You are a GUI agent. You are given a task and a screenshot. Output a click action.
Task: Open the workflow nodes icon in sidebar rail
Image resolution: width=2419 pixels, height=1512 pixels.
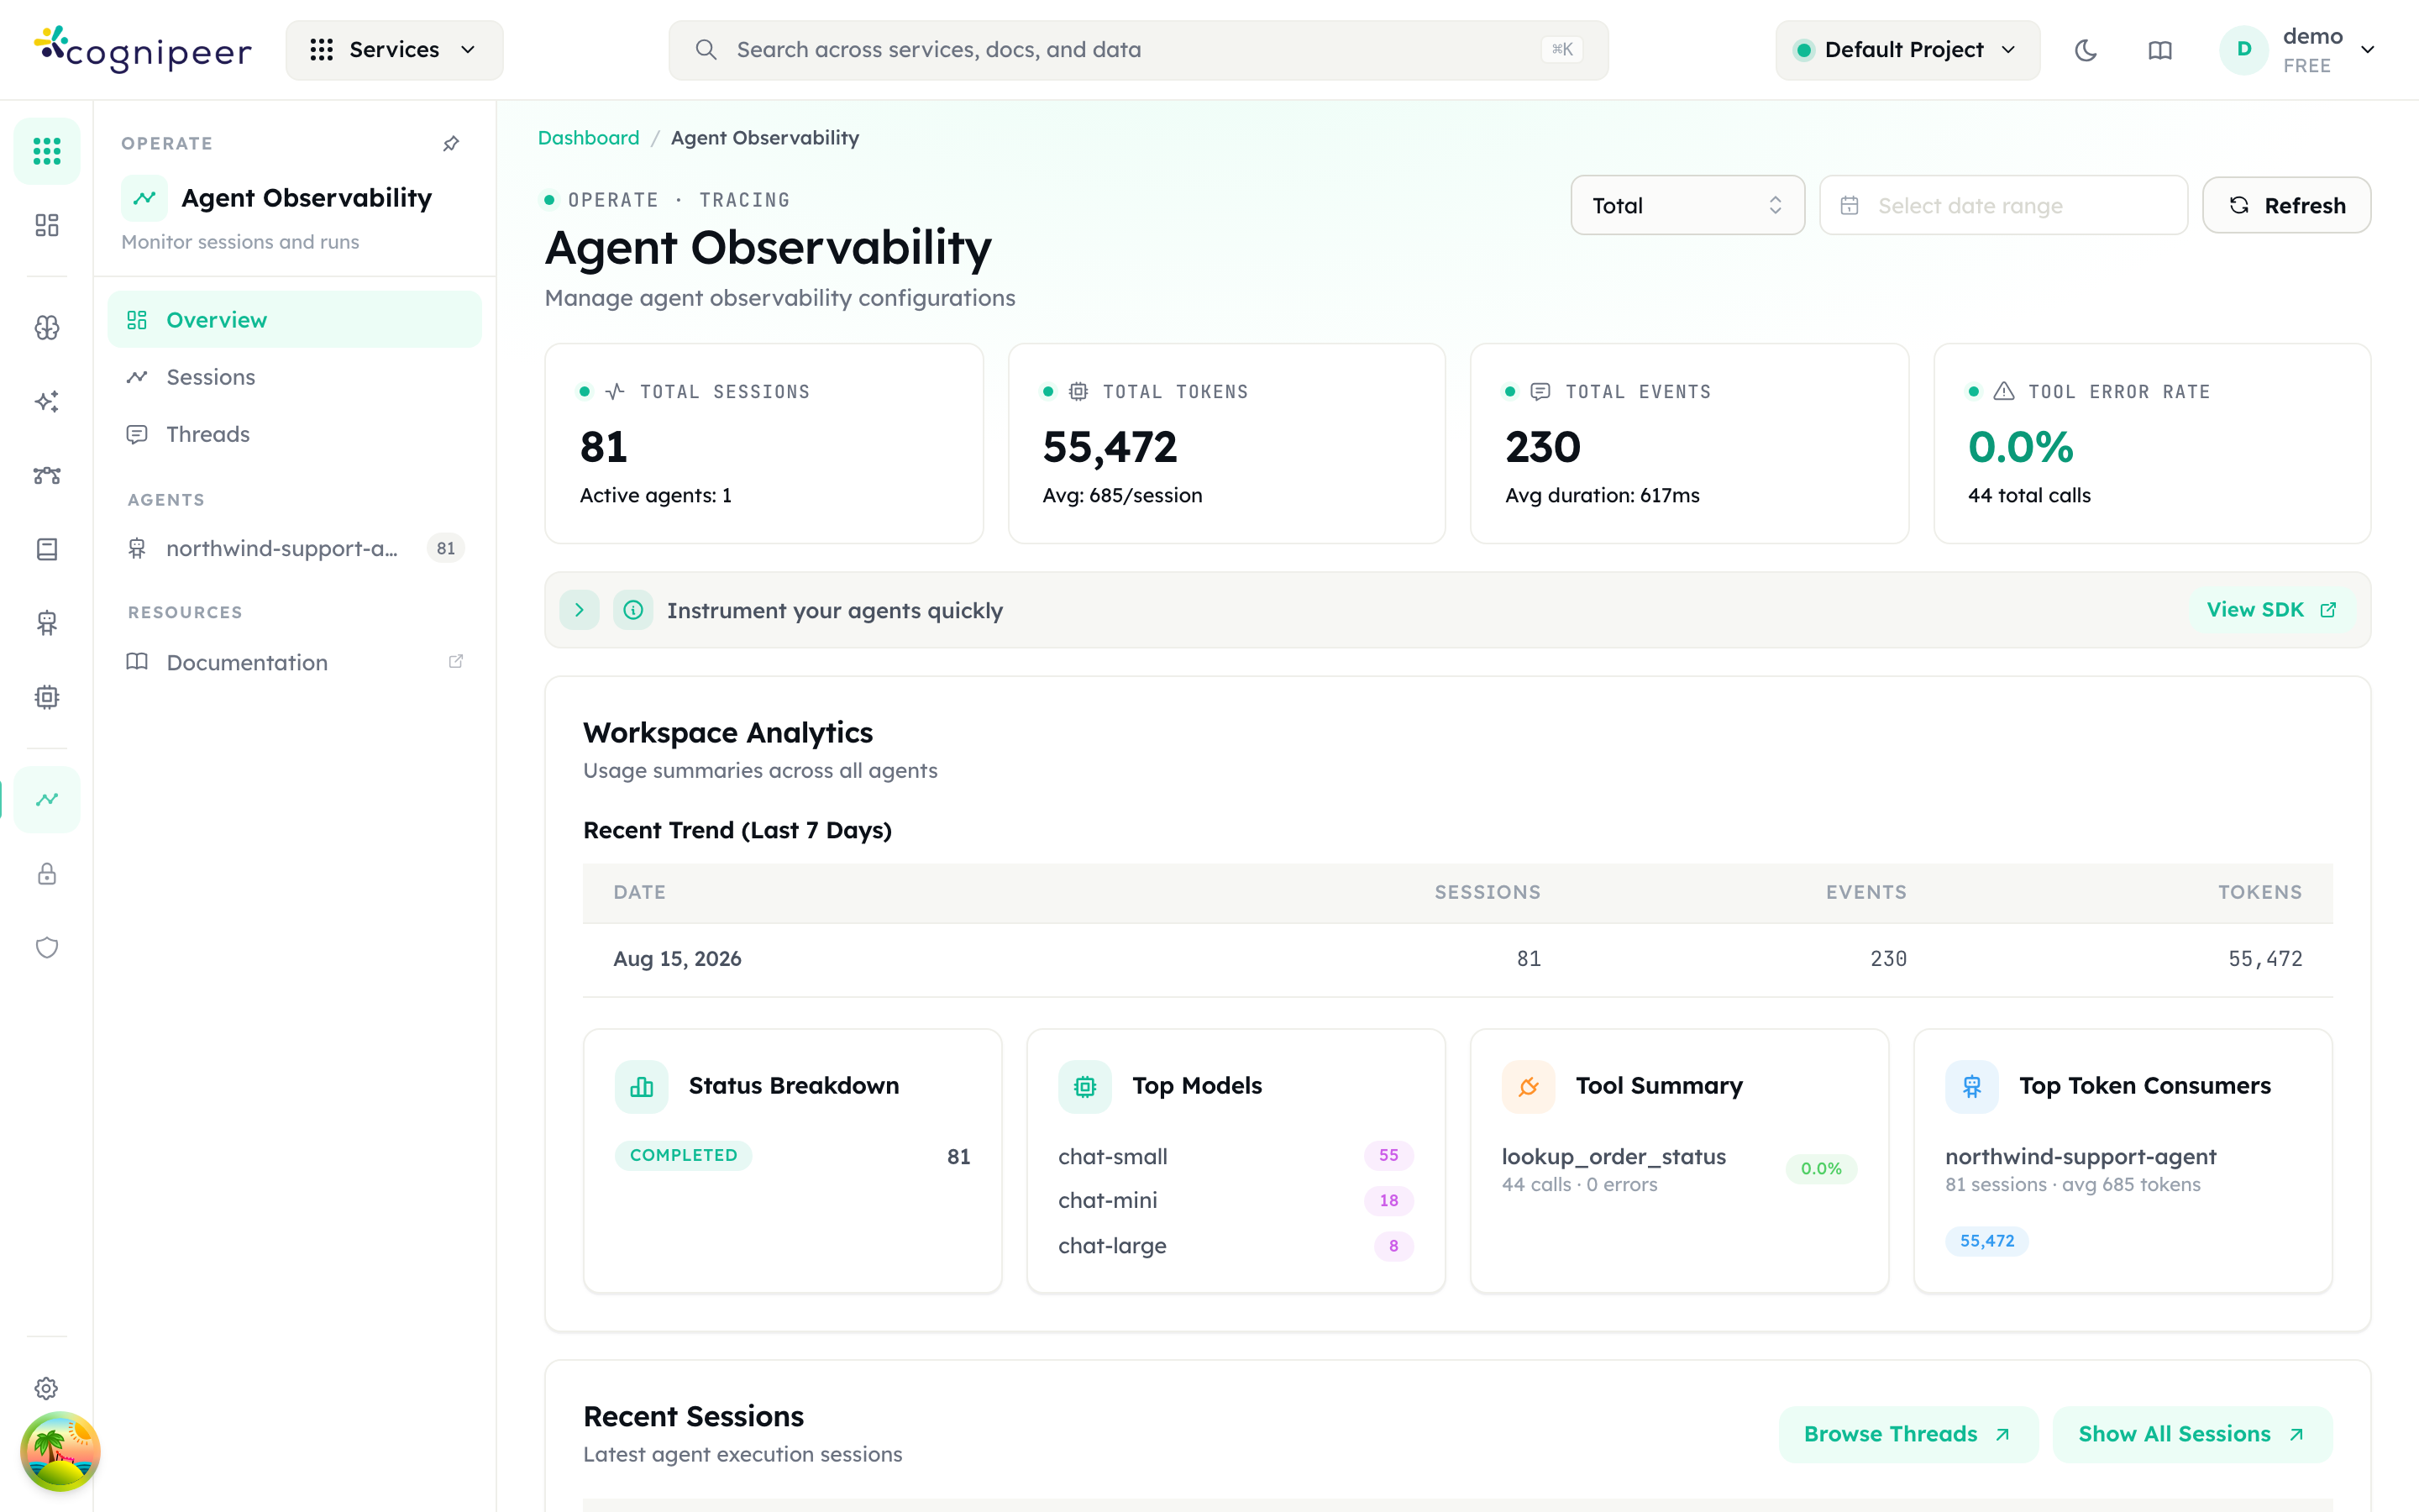[47, 475]
